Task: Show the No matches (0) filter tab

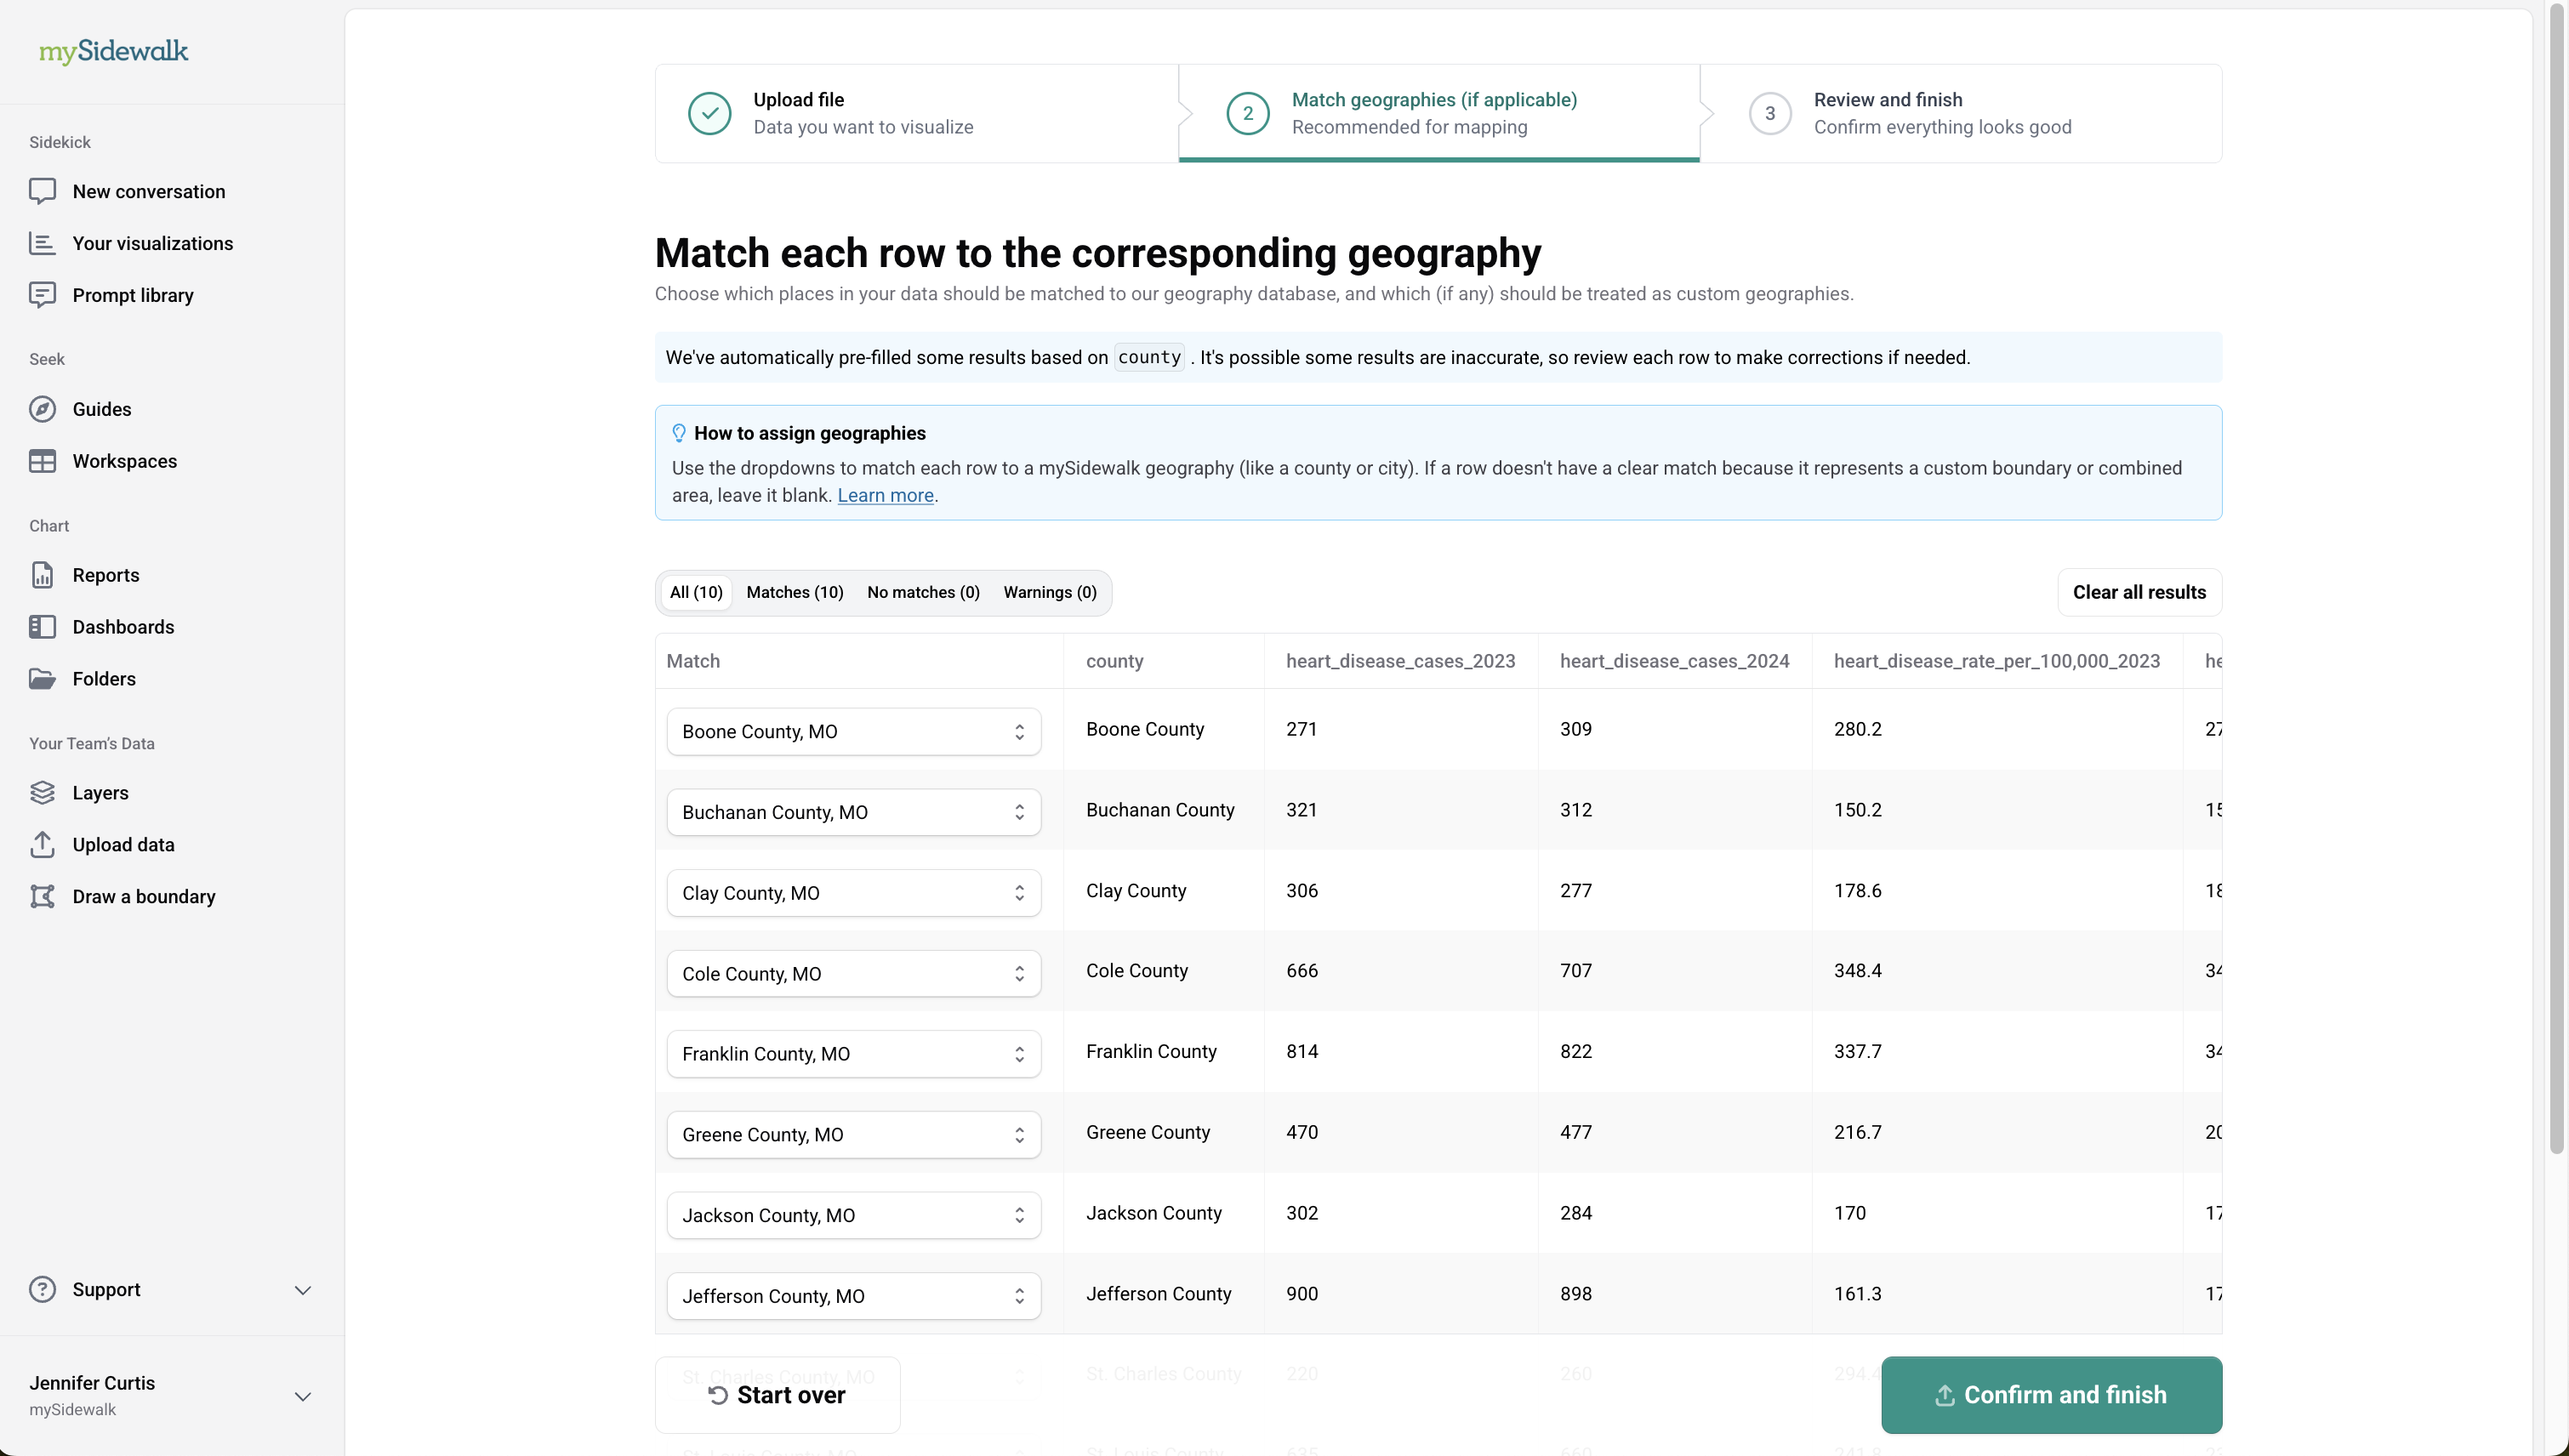Action: [x=923, y=593]
